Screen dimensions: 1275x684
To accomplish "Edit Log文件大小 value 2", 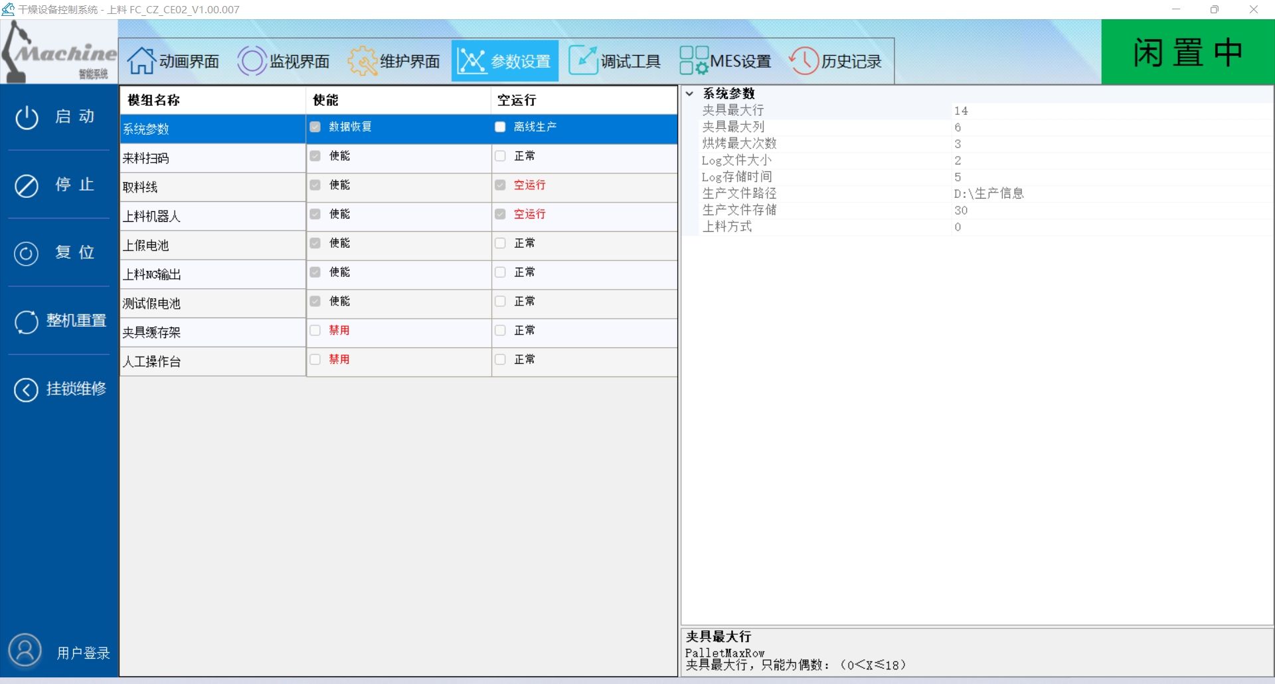I will 1112,161.
